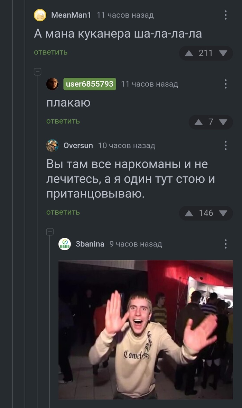Collapse the reply branch above 3banina's comment
This screenshot has width=242, height=408.
click(x=50, y=232)
